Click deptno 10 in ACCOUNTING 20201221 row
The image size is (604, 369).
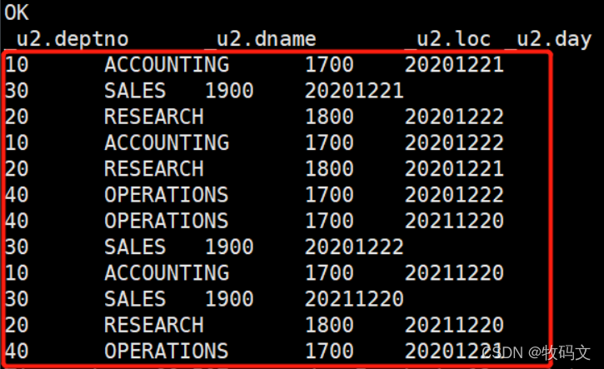pyautogui.click(x=17, y=64)
